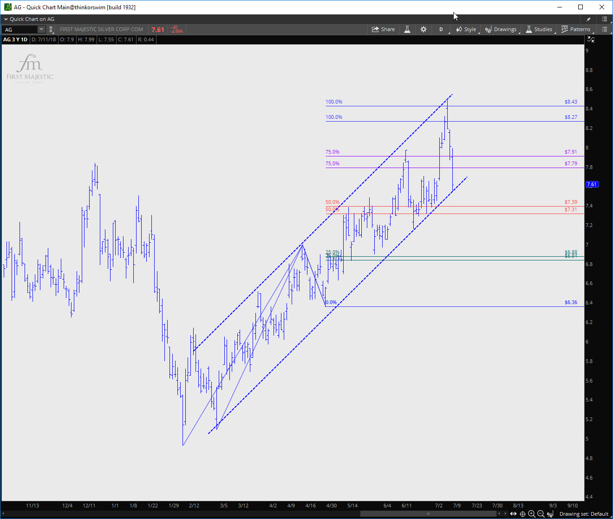Click the chart toolbar list menu icon
Screen dimensions: 613x519
tap(604, 29)
